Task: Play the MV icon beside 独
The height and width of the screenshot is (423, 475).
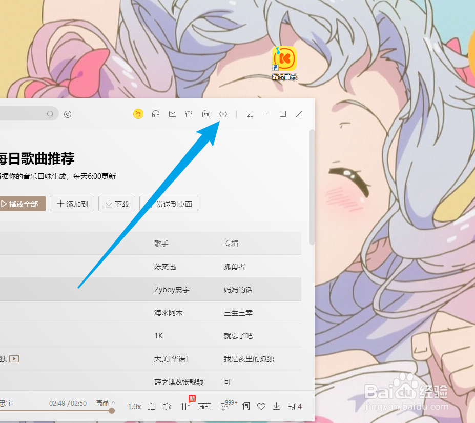Action: (14, 359)
